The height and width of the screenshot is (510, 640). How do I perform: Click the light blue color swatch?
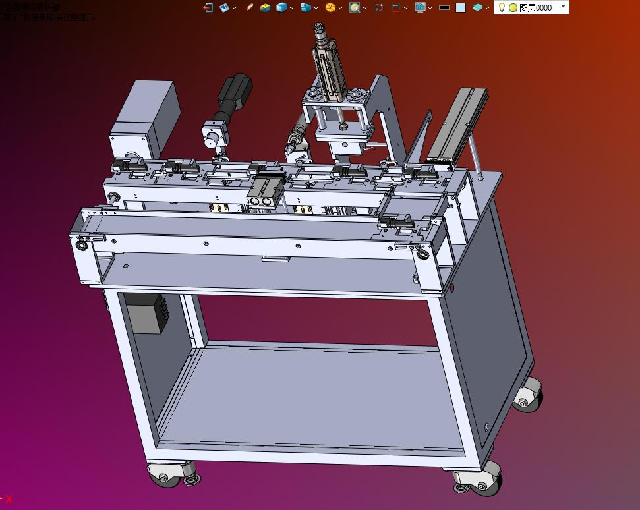pyautogui.click(x=461, y=7)
